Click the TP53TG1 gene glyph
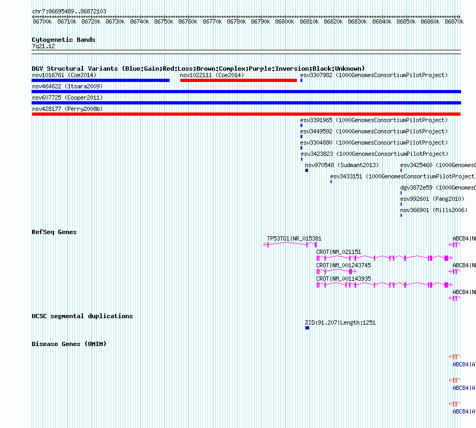The width and height of the screenshot is (476, 428). pyautogui.click(x=290, y=244)
